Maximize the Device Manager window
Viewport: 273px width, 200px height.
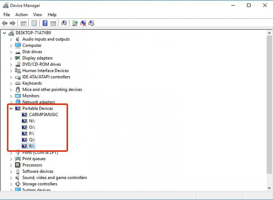(249, 5)
